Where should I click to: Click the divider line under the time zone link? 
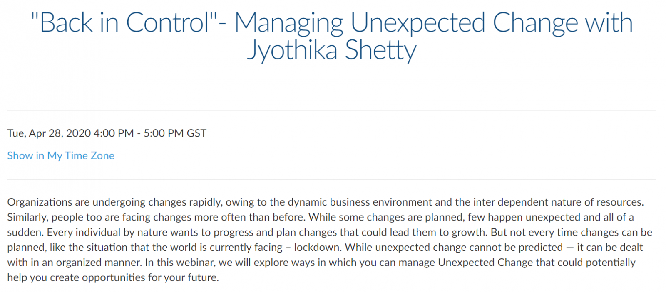(x=332, y=179)
